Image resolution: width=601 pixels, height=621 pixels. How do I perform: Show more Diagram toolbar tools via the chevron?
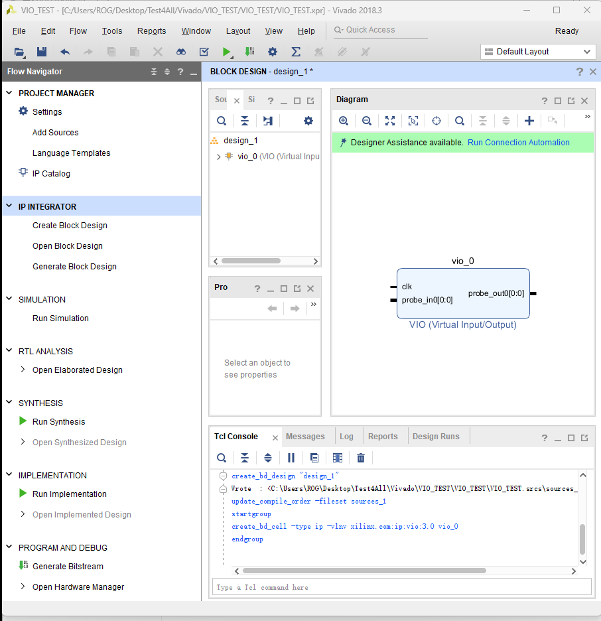click(x=588, y=117)
